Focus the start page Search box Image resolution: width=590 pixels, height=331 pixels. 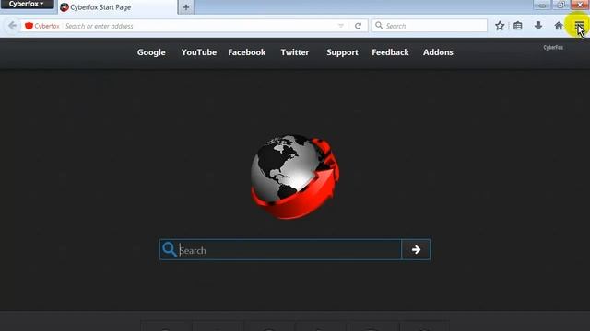(x=280, y=250)
